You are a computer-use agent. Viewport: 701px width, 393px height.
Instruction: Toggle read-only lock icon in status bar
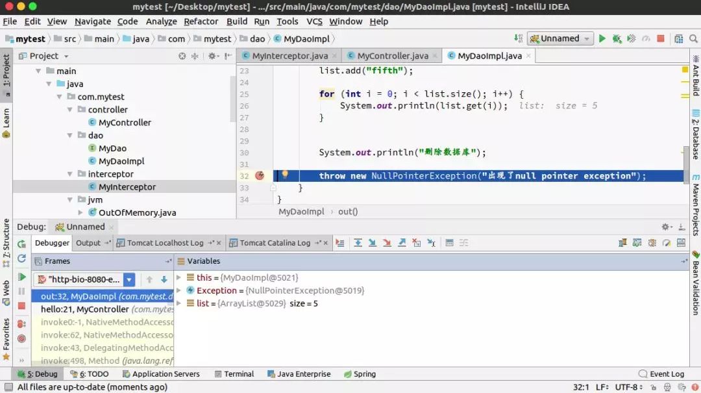(653, 387)
